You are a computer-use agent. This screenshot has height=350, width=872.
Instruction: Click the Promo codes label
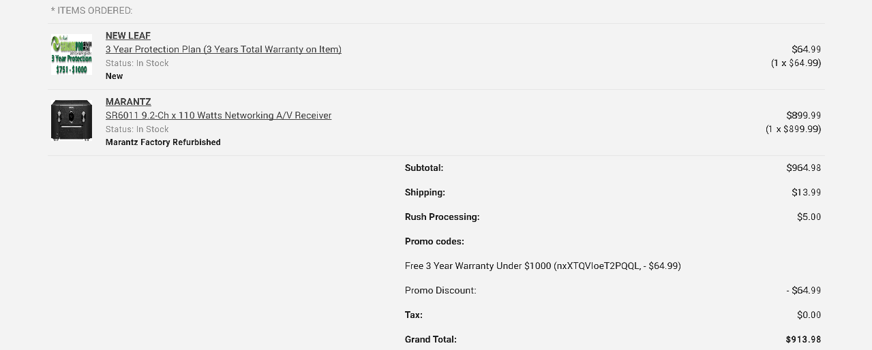[x=434, y=242]
